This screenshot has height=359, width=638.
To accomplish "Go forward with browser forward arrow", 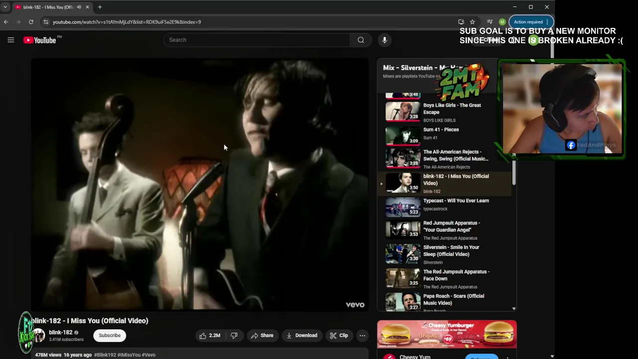I will point(18,22).
